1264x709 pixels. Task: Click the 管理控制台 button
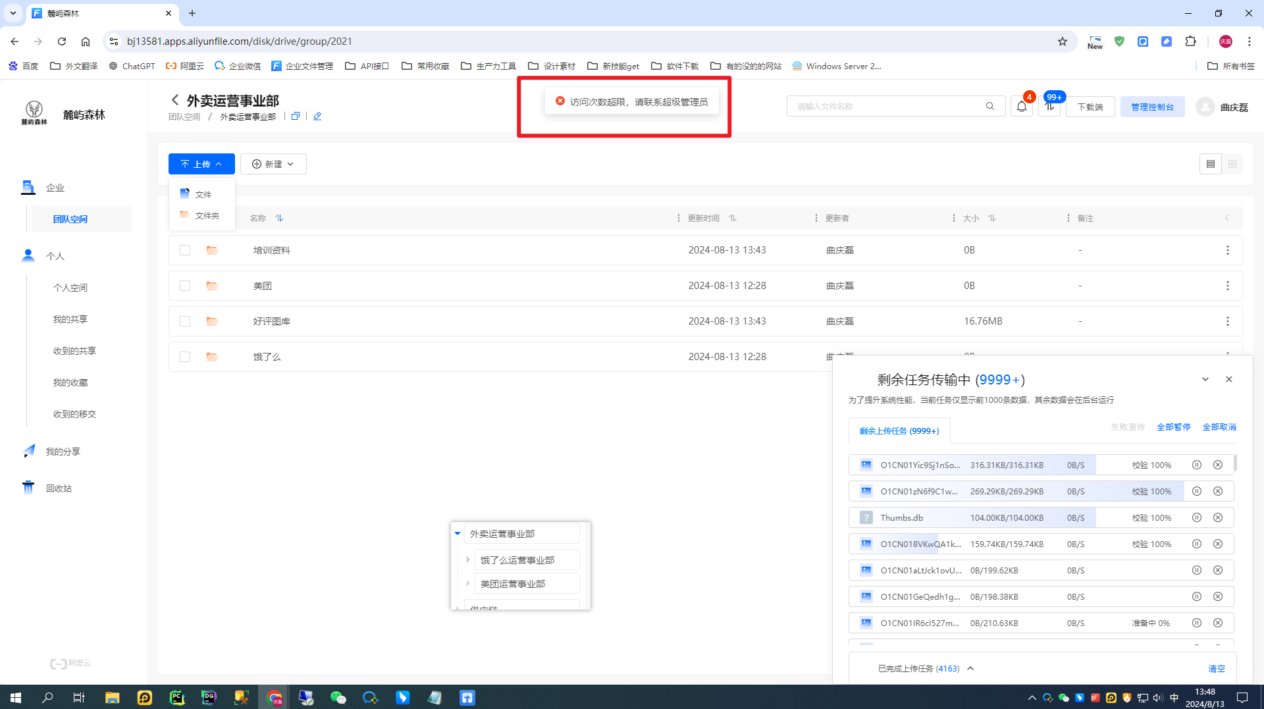pos(1153,107)
